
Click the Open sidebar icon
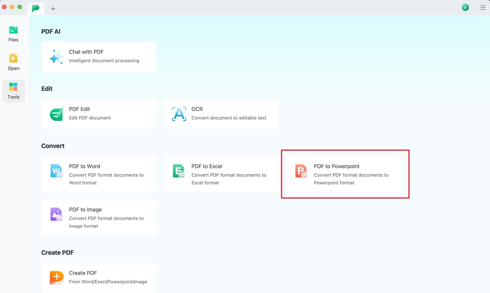point(13,58)
